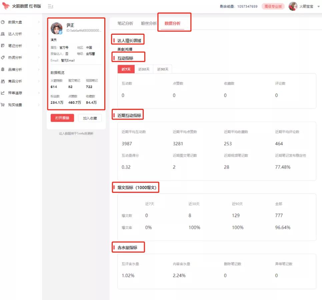This screenshot has width=322, height=300.
Task: Click the 笔记分析 note icon
Action: tap(3, 46)
